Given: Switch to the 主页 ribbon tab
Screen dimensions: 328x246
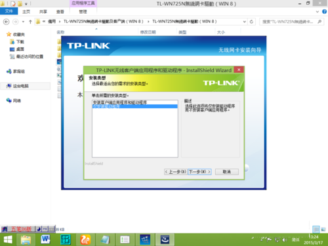Looking at the screenshot, I should click(x=26, y=12).
